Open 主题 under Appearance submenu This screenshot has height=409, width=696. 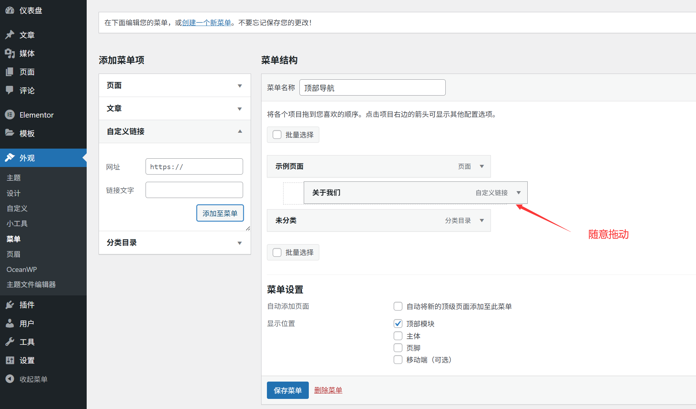(14, 177)
